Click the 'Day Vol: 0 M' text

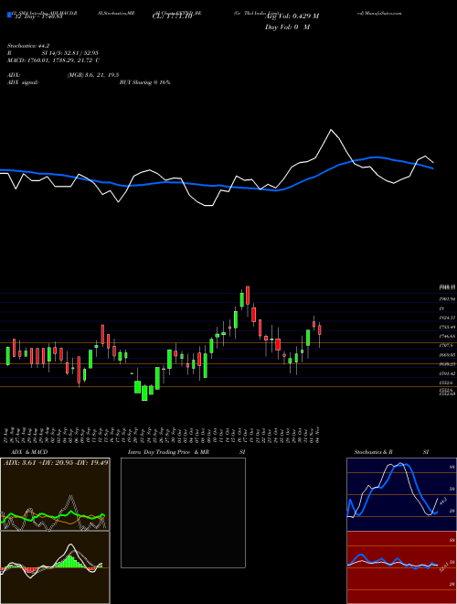[x=287, y=27]
